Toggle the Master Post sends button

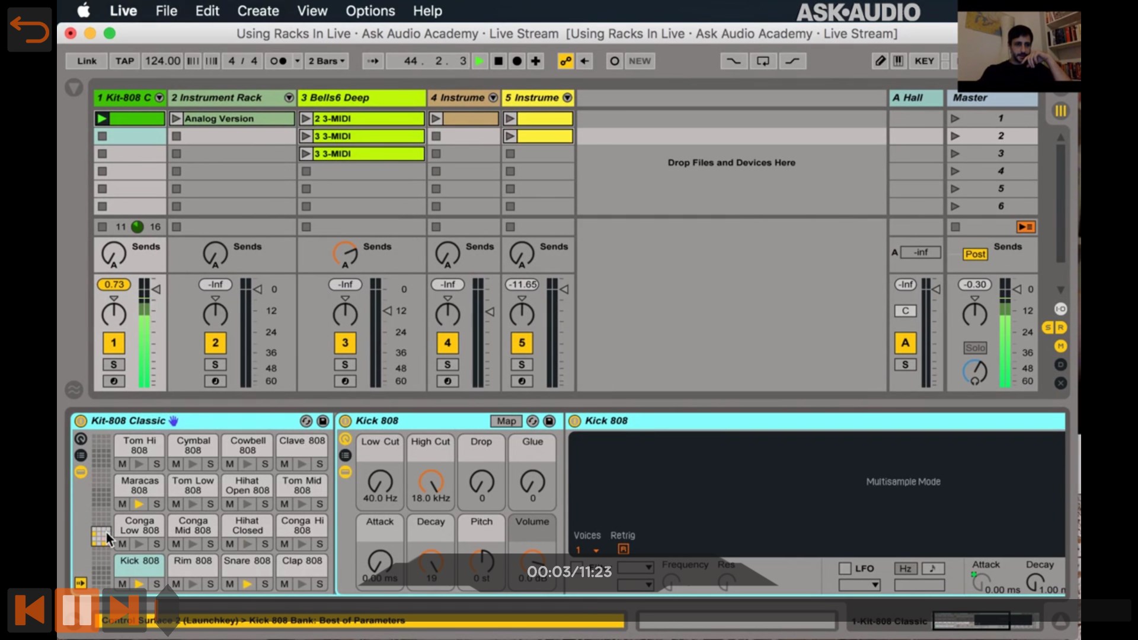tap(975, 254)
